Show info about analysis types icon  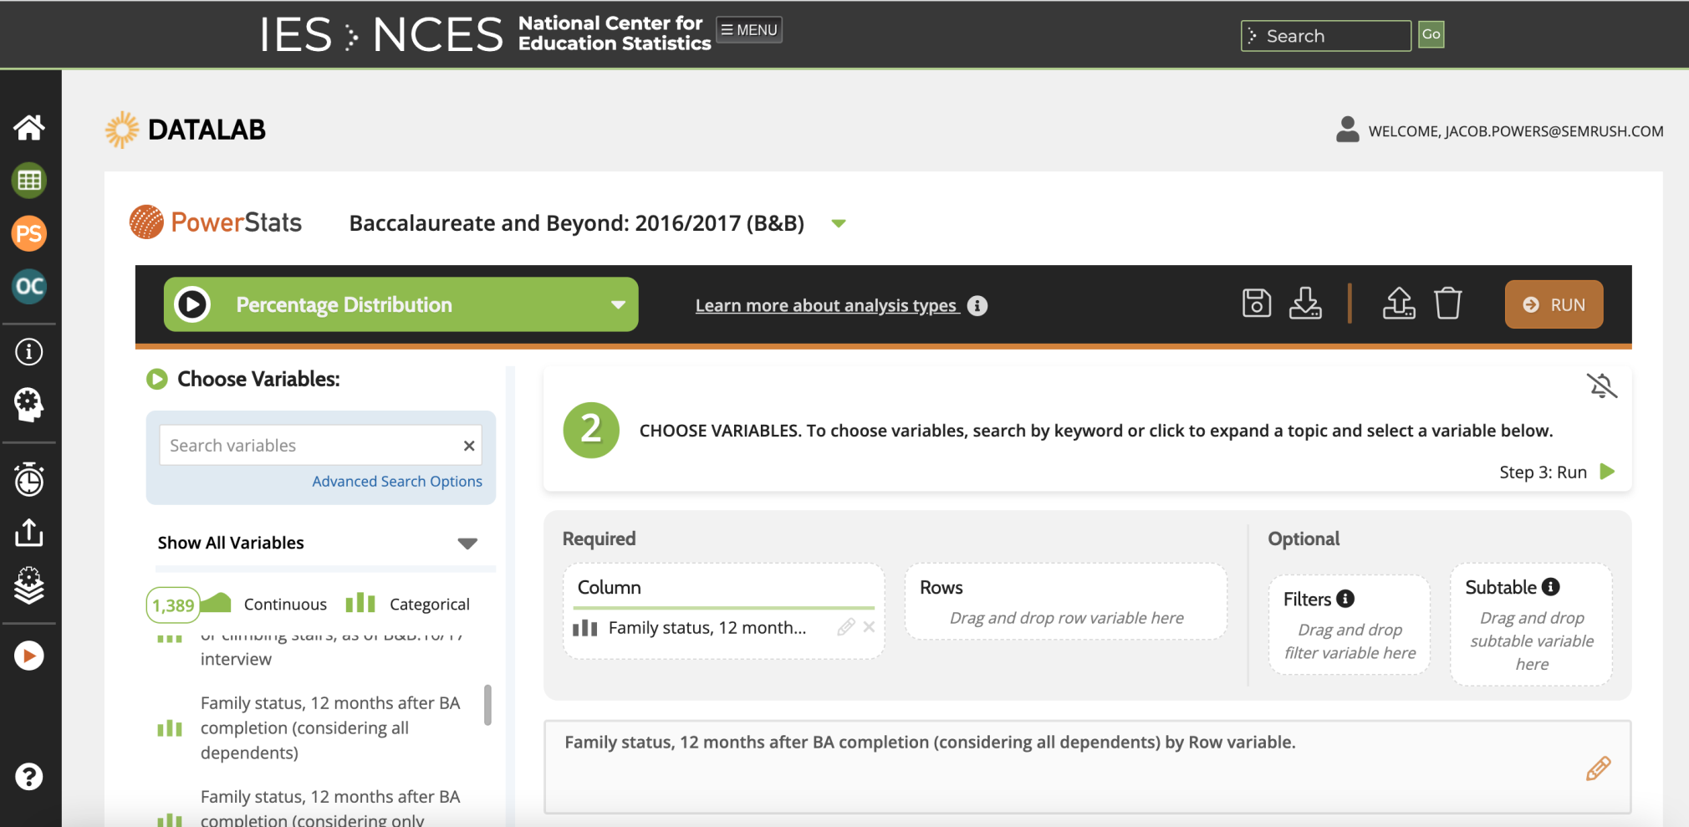click(x=977, y=306)
